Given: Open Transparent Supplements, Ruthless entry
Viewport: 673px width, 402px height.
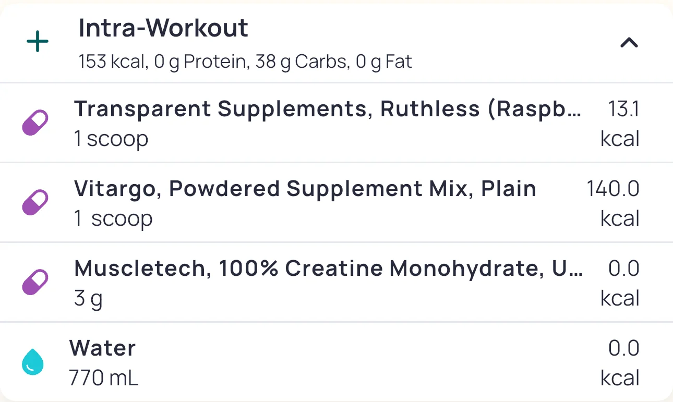Looking at the screenshot, I should click(327, 109).
